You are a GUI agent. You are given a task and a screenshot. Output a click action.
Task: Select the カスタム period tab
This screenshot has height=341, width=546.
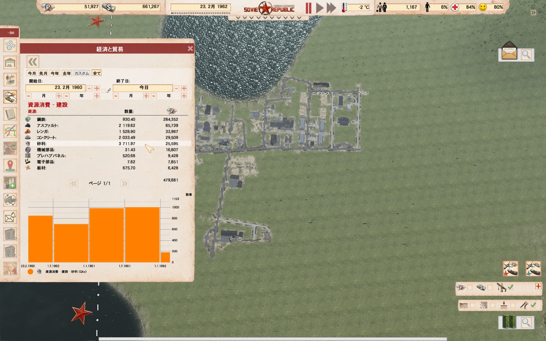82,73
